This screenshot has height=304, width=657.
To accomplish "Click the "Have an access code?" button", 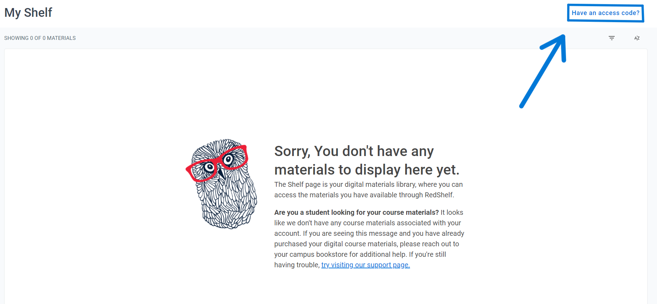I will (x=606, y=13).
